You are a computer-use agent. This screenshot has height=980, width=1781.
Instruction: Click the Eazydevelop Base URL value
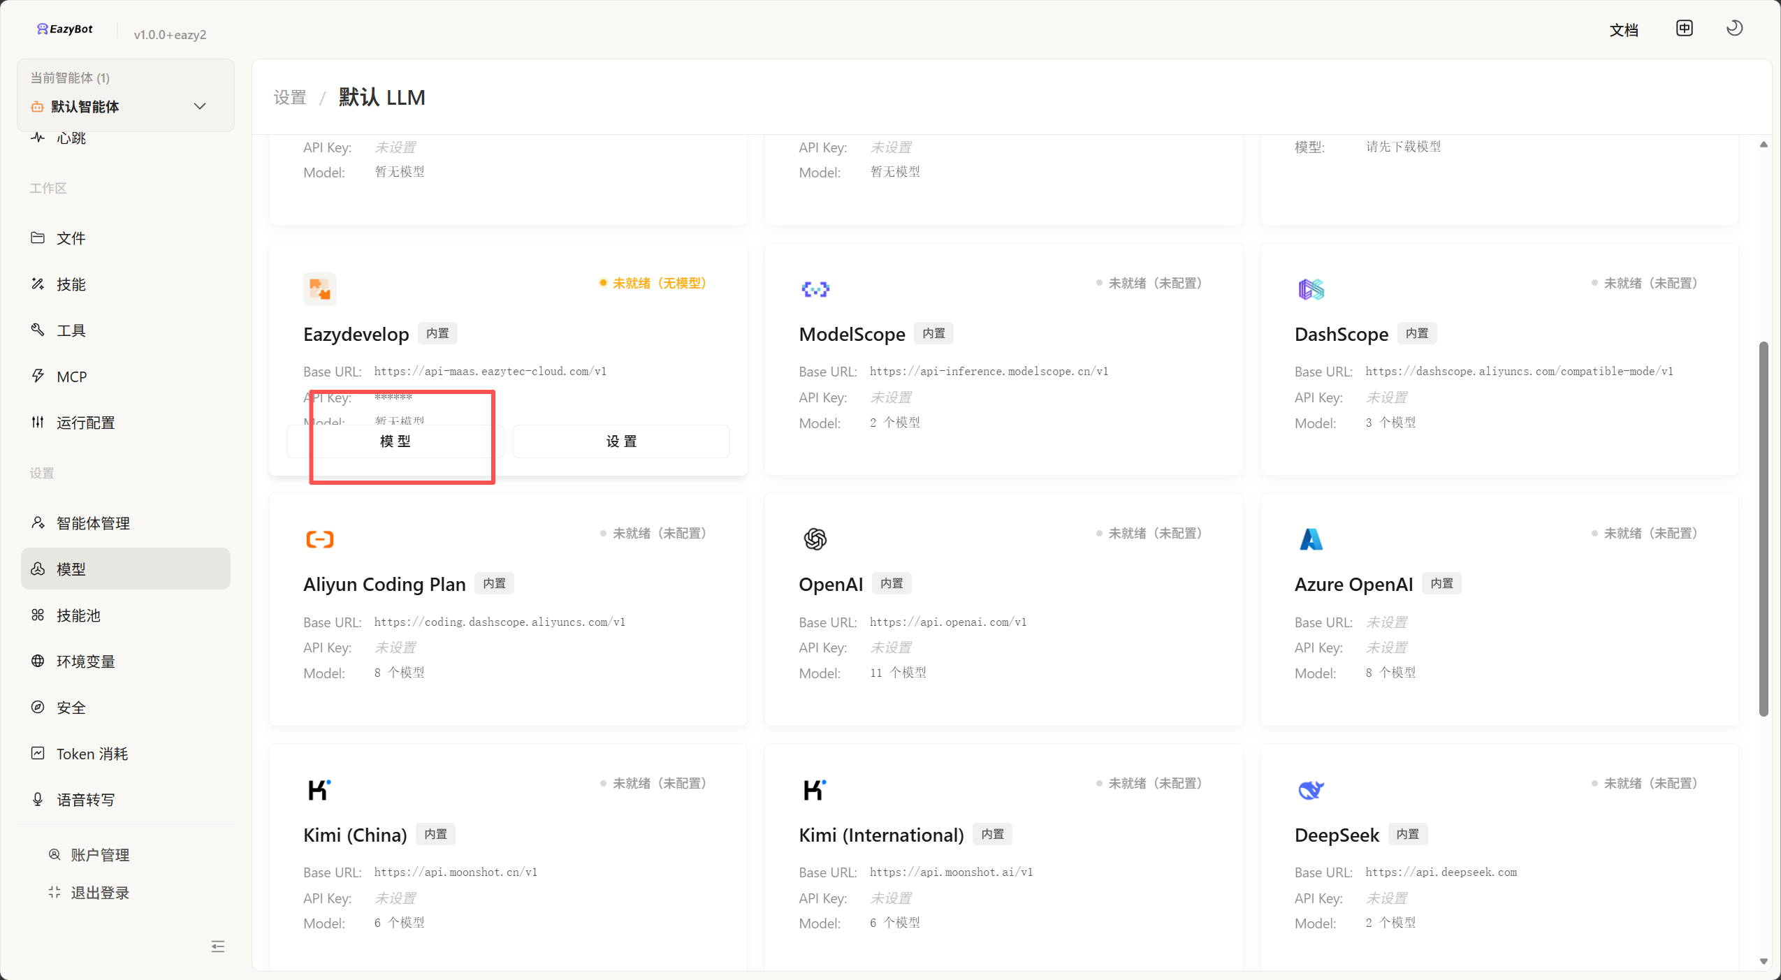[x=490, y=371]
